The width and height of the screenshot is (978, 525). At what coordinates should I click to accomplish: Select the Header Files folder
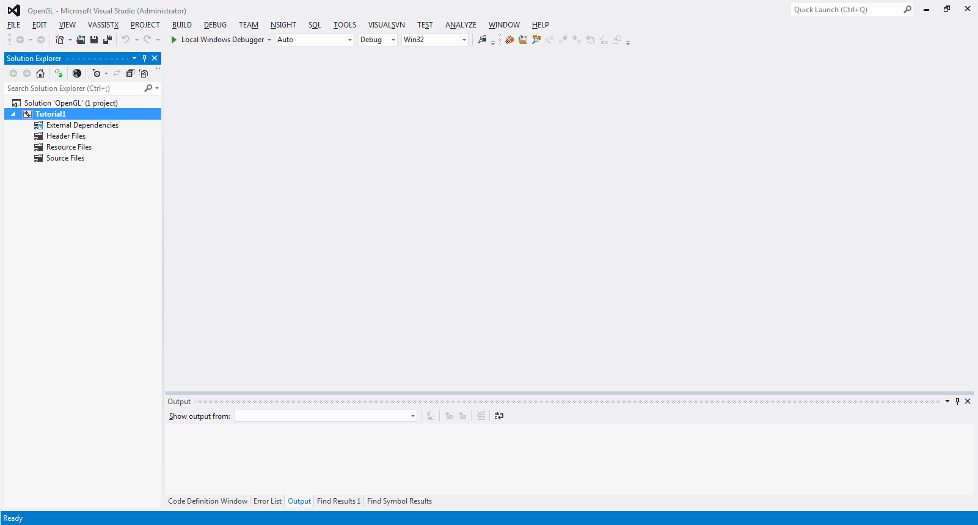(x=66, y=136)
